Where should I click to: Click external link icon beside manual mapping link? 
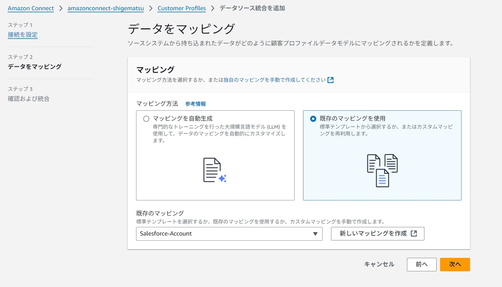tap(331, 80)
